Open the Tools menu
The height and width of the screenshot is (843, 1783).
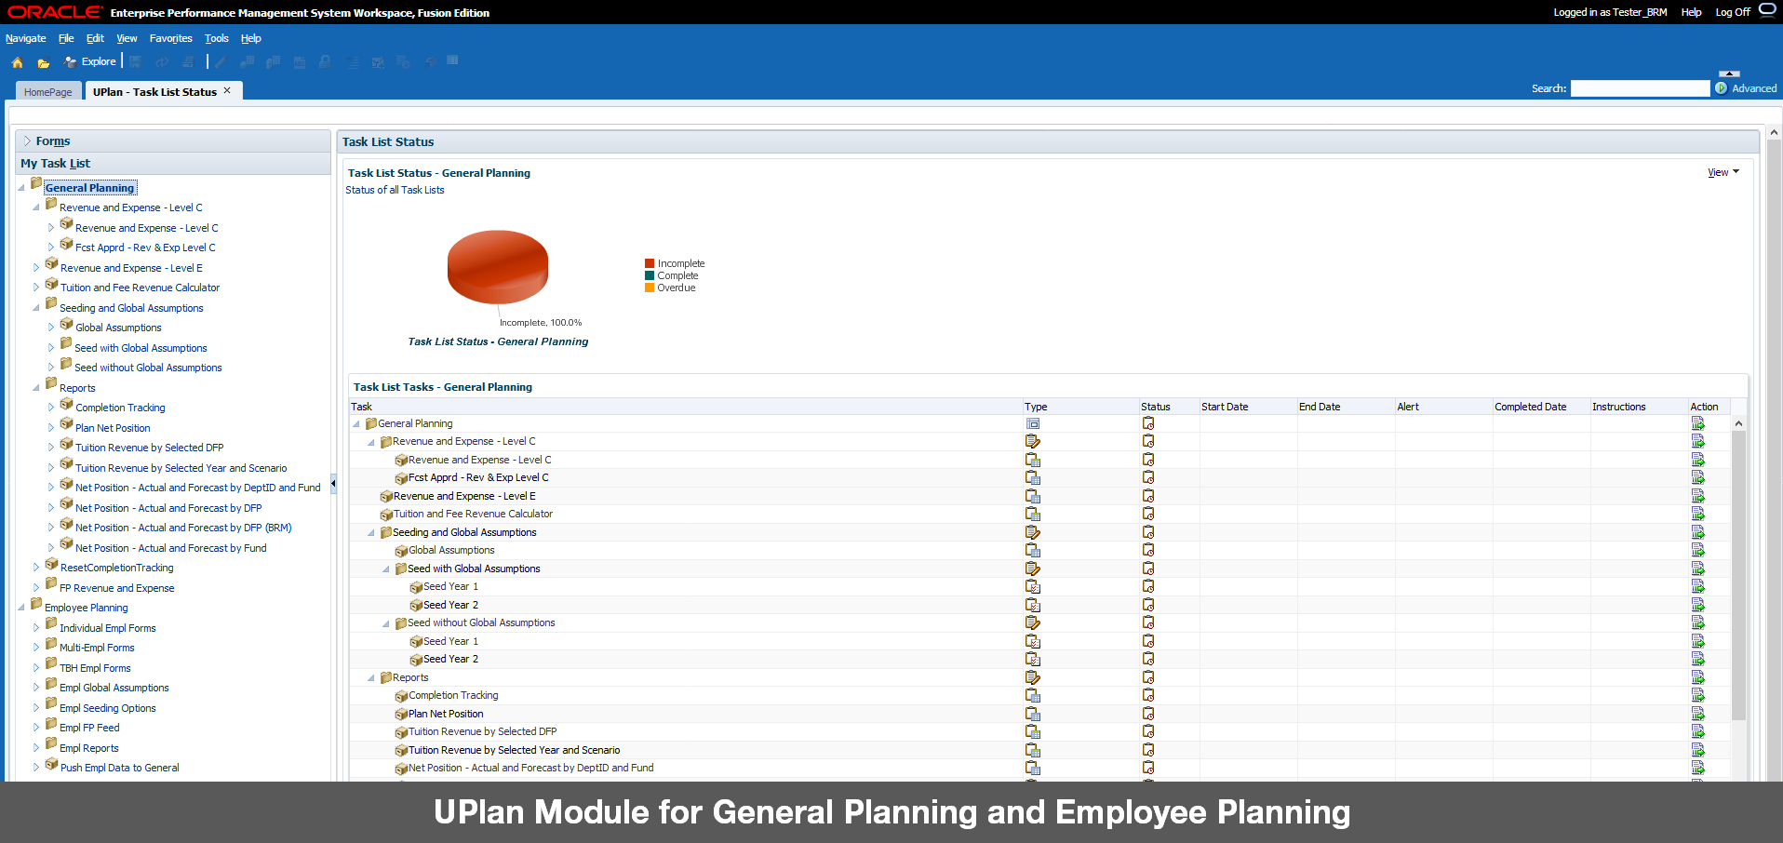(x=216, y=38)
